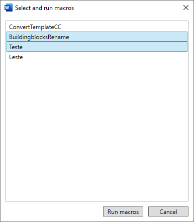Click blank space beside the ConvertTemplateCC entry
Viewport: 194px width, 222px height.
click(x=125, y=27)
